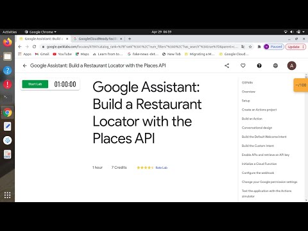Select the Google Assistant: Build tab
The width and height of the screenshot is (308, 231).
(44, 39)
